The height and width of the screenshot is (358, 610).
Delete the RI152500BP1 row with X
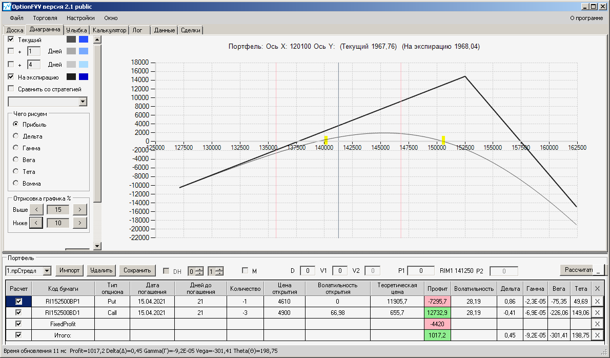coord(597,301)
